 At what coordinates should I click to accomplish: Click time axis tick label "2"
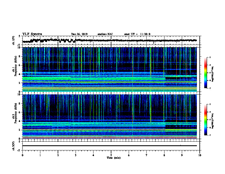(x=58, y=155)
